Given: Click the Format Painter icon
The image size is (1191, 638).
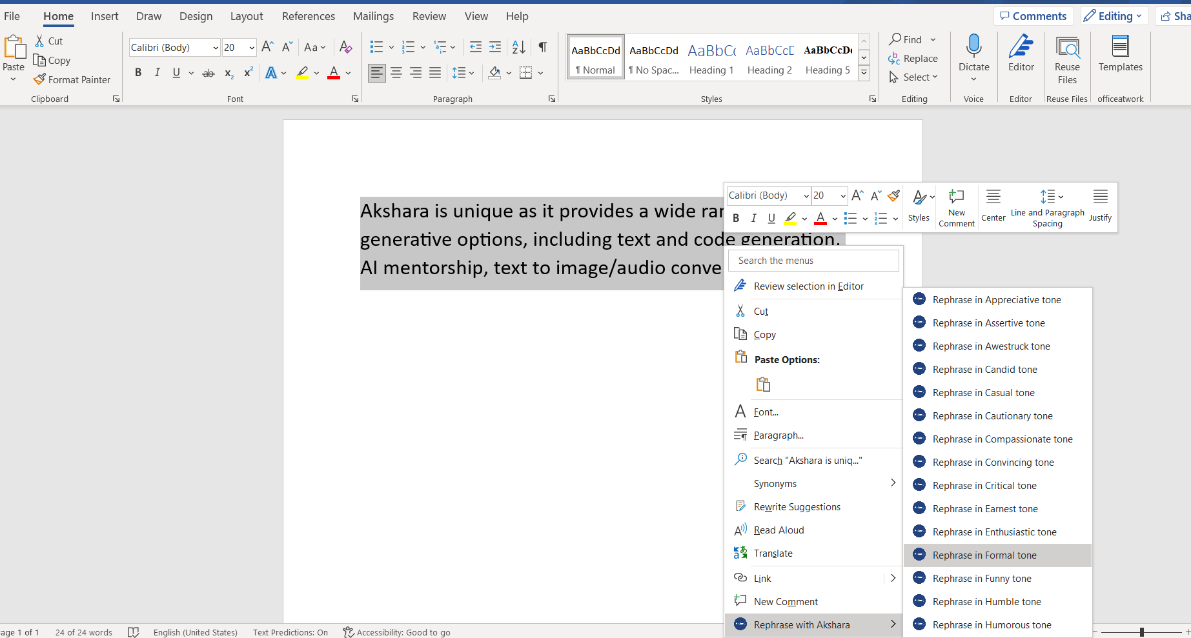Looking at the screenshot, I should pyautogui.click(x=40, y=79).
